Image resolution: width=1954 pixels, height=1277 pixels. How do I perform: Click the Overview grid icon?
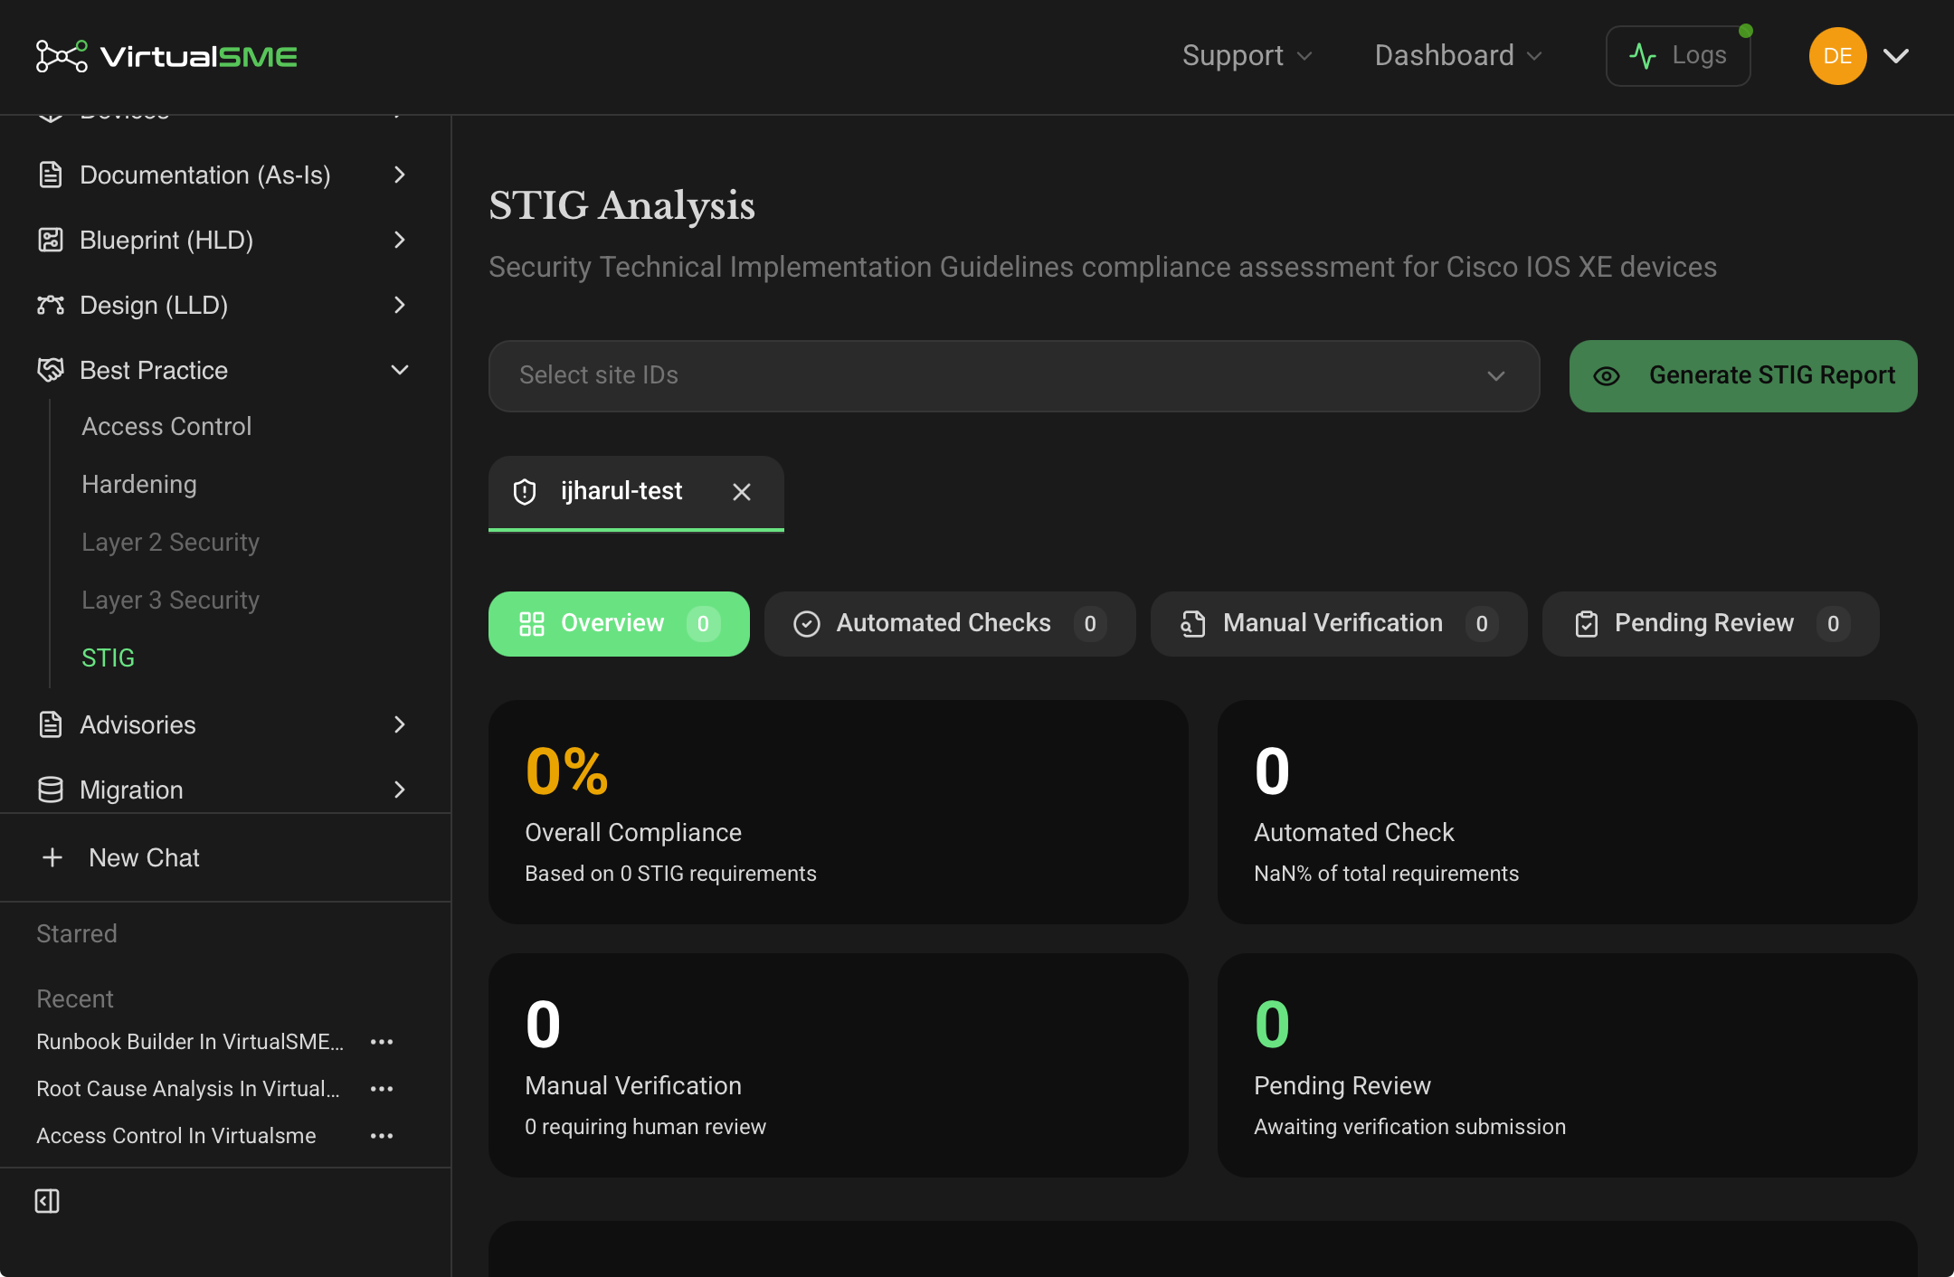[x=532, y=624]
